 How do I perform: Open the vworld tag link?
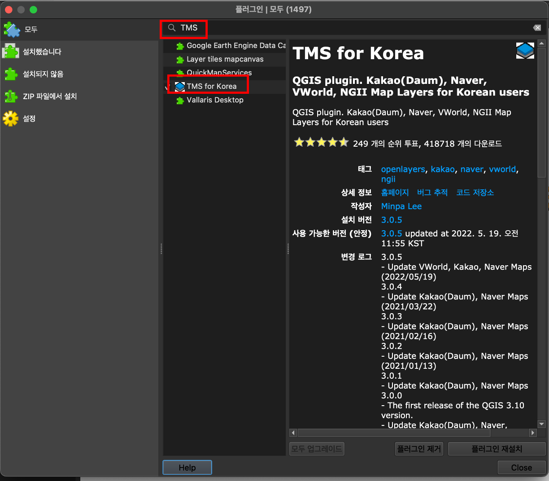(x=502, y=169)
